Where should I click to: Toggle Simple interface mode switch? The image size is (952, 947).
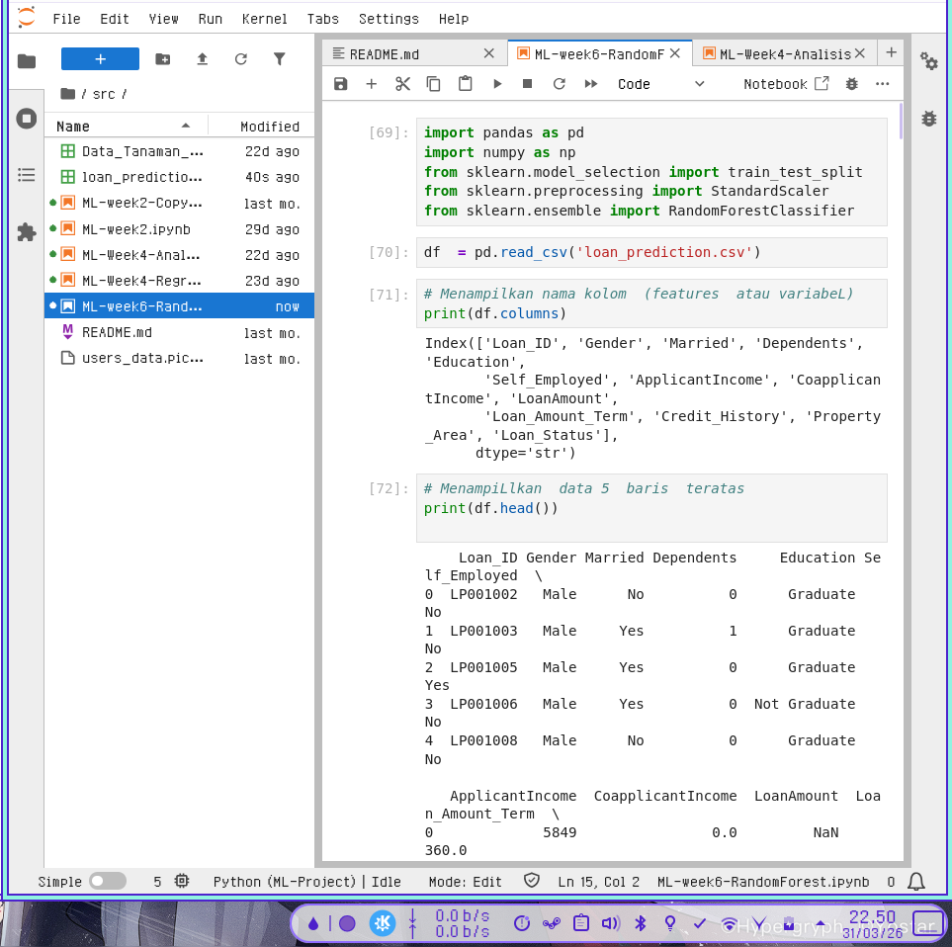coord(107,881)
